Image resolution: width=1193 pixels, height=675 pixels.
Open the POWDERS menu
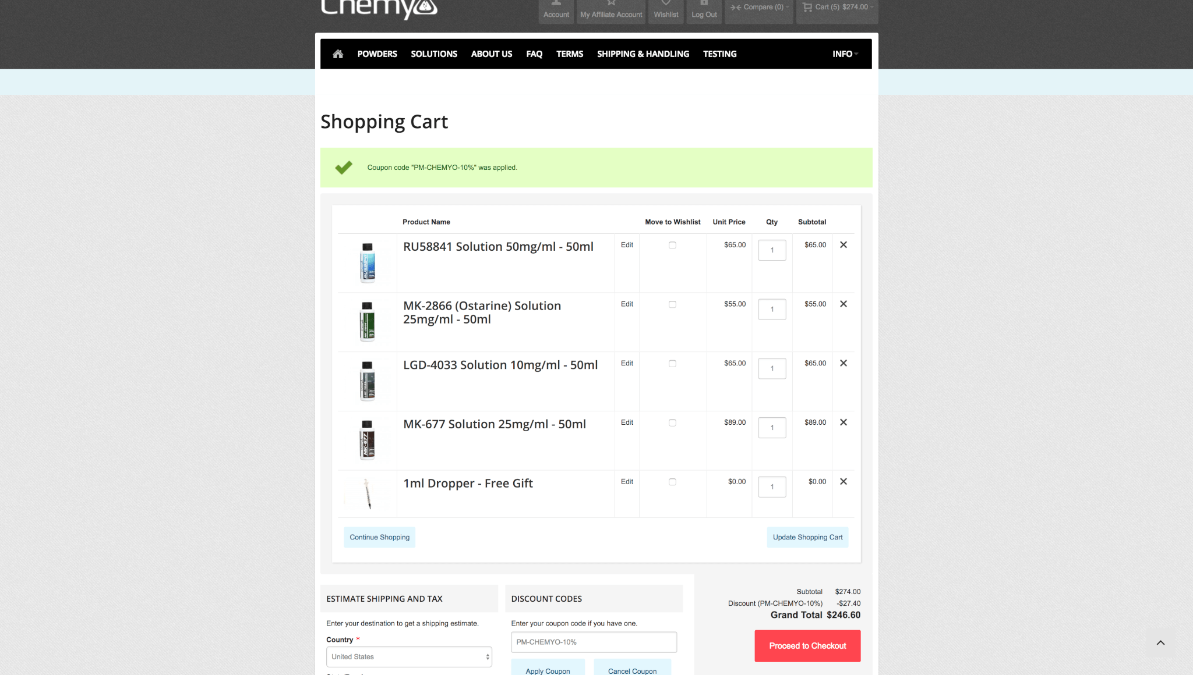(377, 54)
